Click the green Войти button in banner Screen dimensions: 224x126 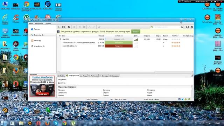(x=136, y=31)
